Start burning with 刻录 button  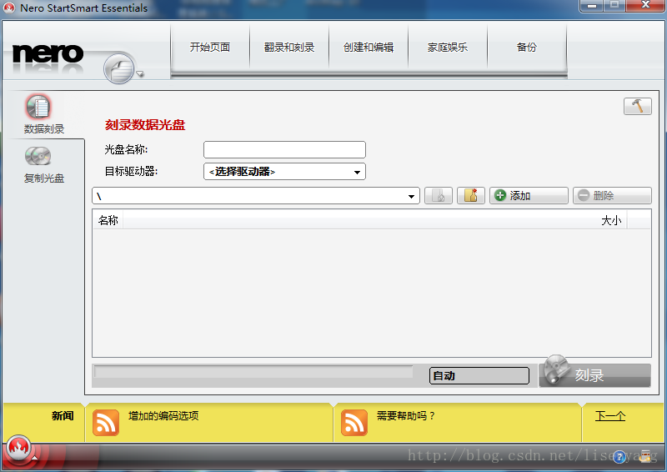tap(594, 374)
